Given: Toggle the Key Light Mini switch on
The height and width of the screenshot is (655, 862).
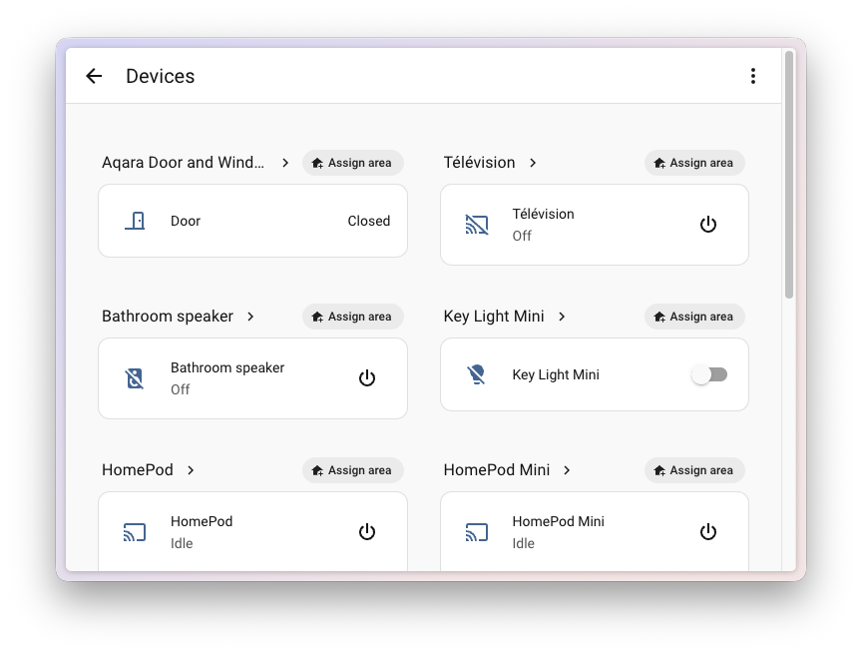Looking at the screenshot, I should (x=710, y=374).
